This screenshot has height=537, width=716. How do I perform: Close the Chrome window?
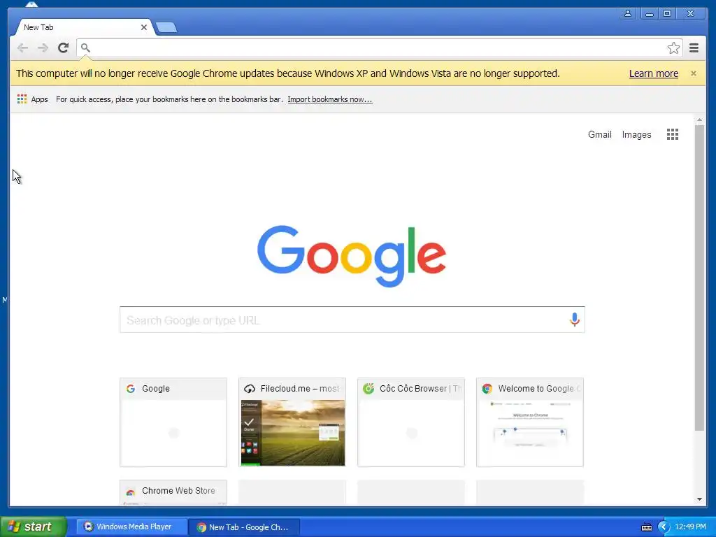point(690,13)
